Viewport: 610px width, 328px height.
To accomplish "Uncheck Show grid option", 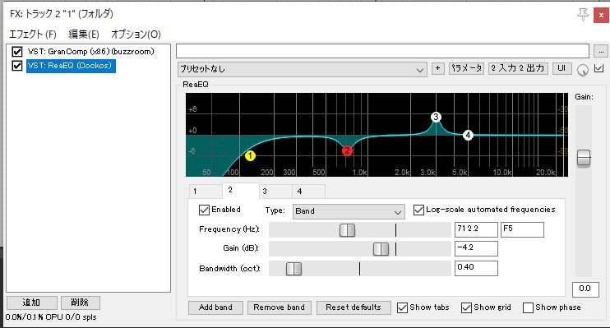I will coord(466,307).
